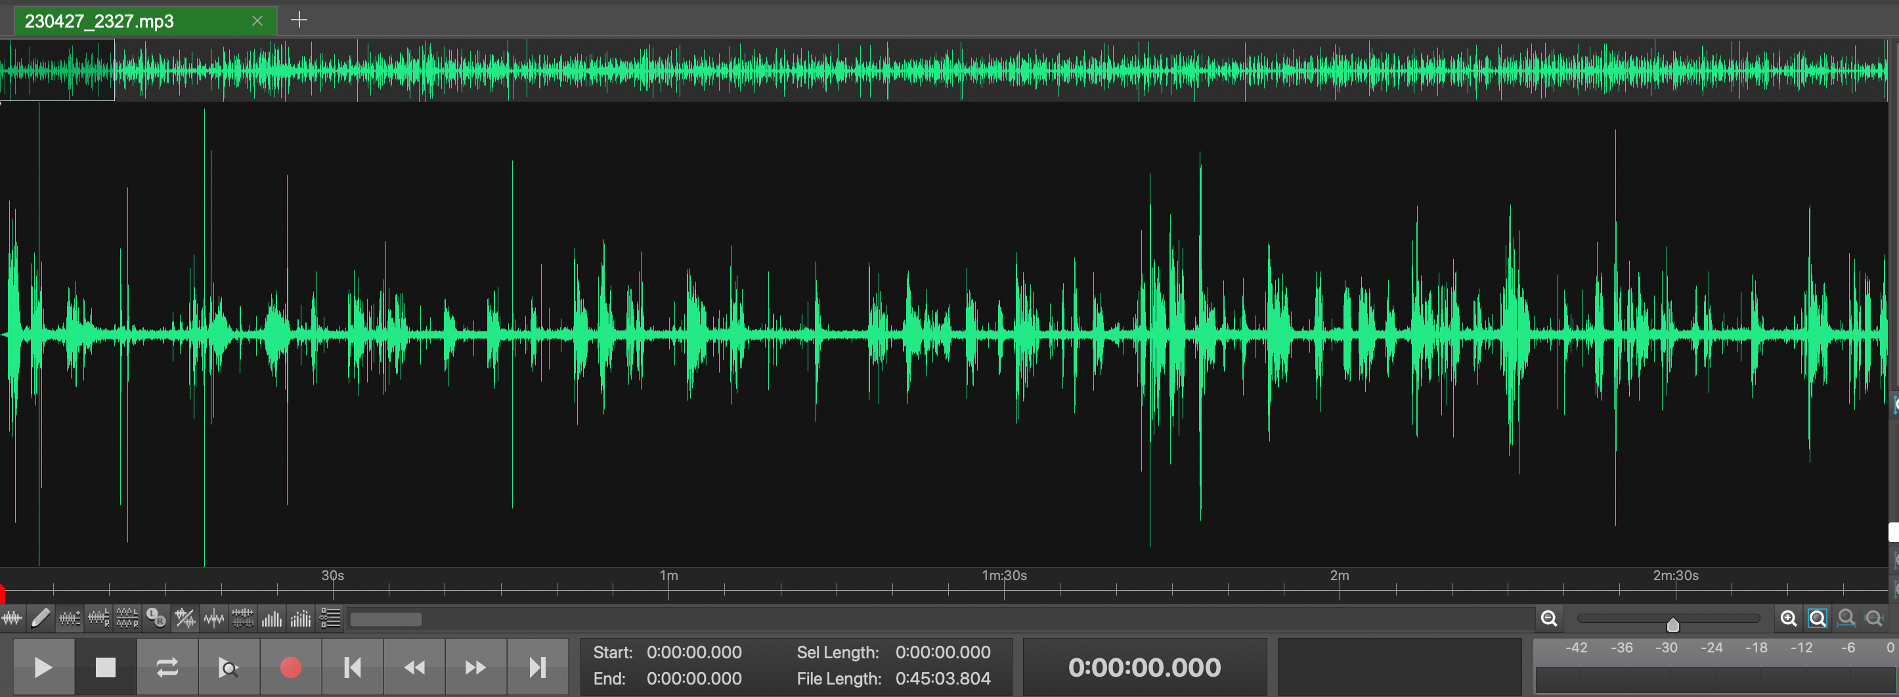Click the dotted spectrum bars icon
The image size is (1899, 697).
pos(301,618)
